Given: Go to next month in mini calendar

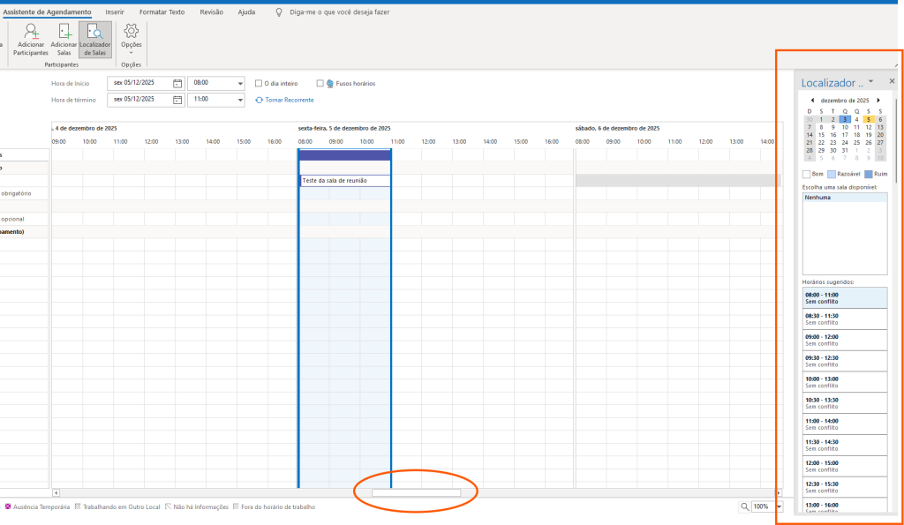Looking at the screenshot, I should (x=878, y=101).
